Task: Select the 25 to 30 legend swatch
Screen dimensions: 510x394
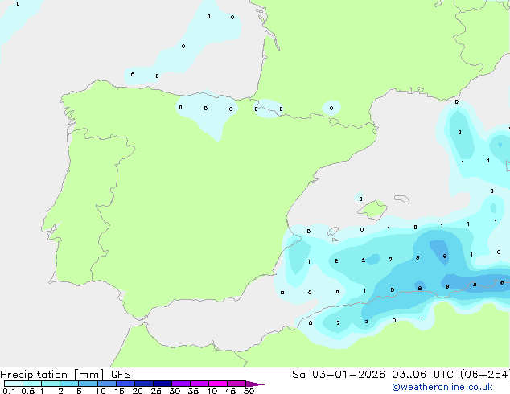Action: [162, 384]
